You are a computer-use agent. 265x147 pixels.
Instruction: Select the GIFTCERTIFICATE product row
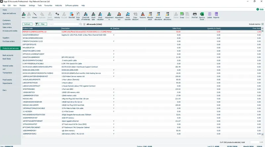click(142, 45)
